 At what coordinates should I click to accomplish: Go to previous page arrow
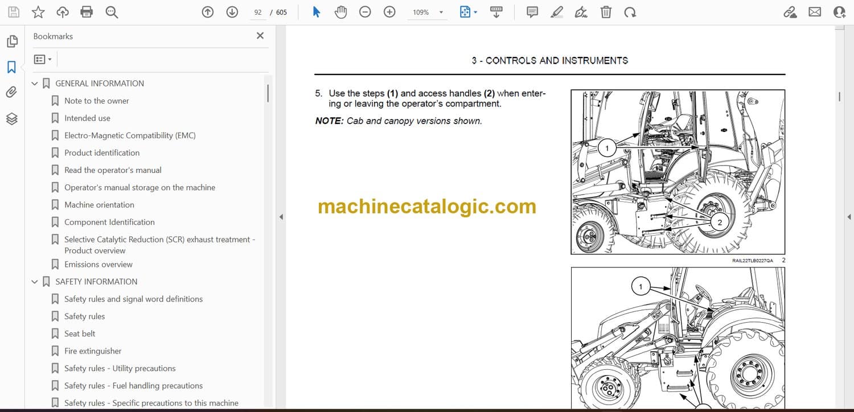[x=208, y=12]
